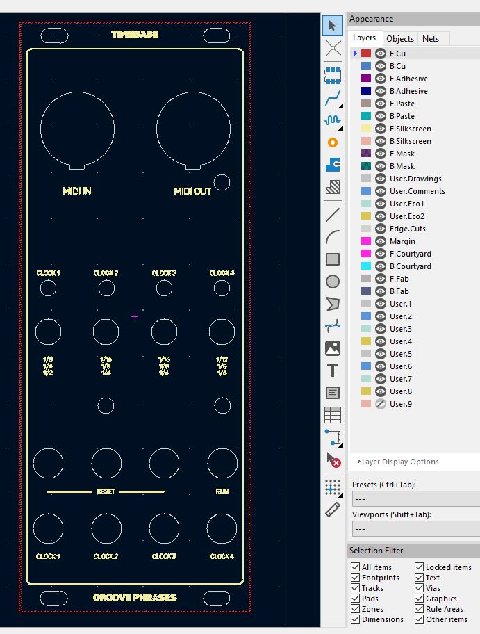
Task: Activate the Delete items tool
Action: pyautogui.click(x=333, y=460)
